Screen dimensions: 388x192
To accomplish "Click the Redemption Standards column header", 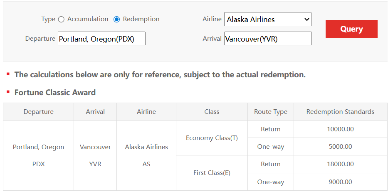I will (340, 112).
